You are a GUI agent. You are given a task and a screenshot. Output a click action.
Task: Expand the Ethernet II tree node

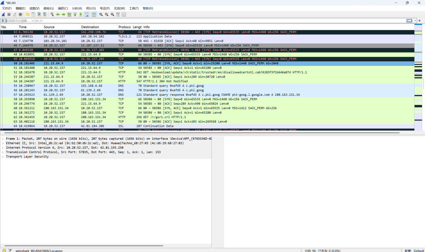coord(3,143)
